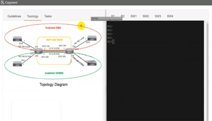This screenshot has width=212, height=121.
Task: Click the 10.10.20.0/30 link label
Action: tap(54, 54)
